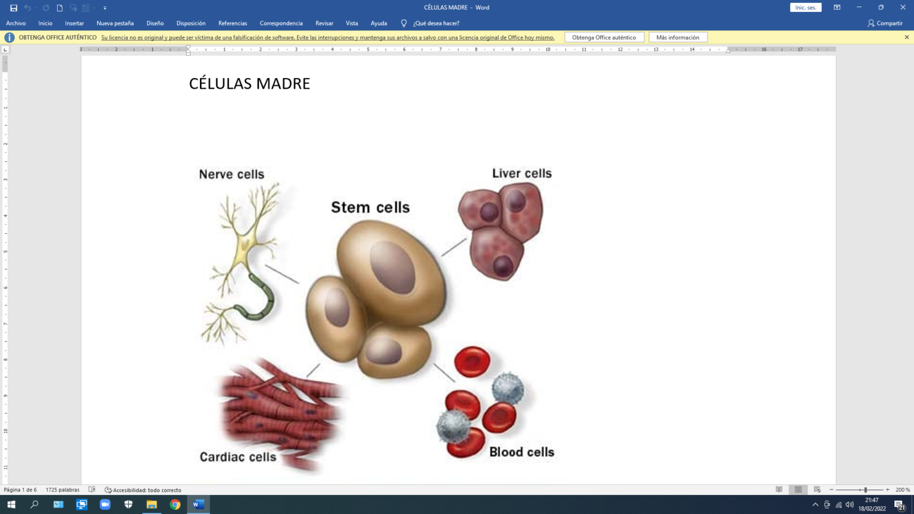
Task: Open the Word count via status bar
Action: 61,490
